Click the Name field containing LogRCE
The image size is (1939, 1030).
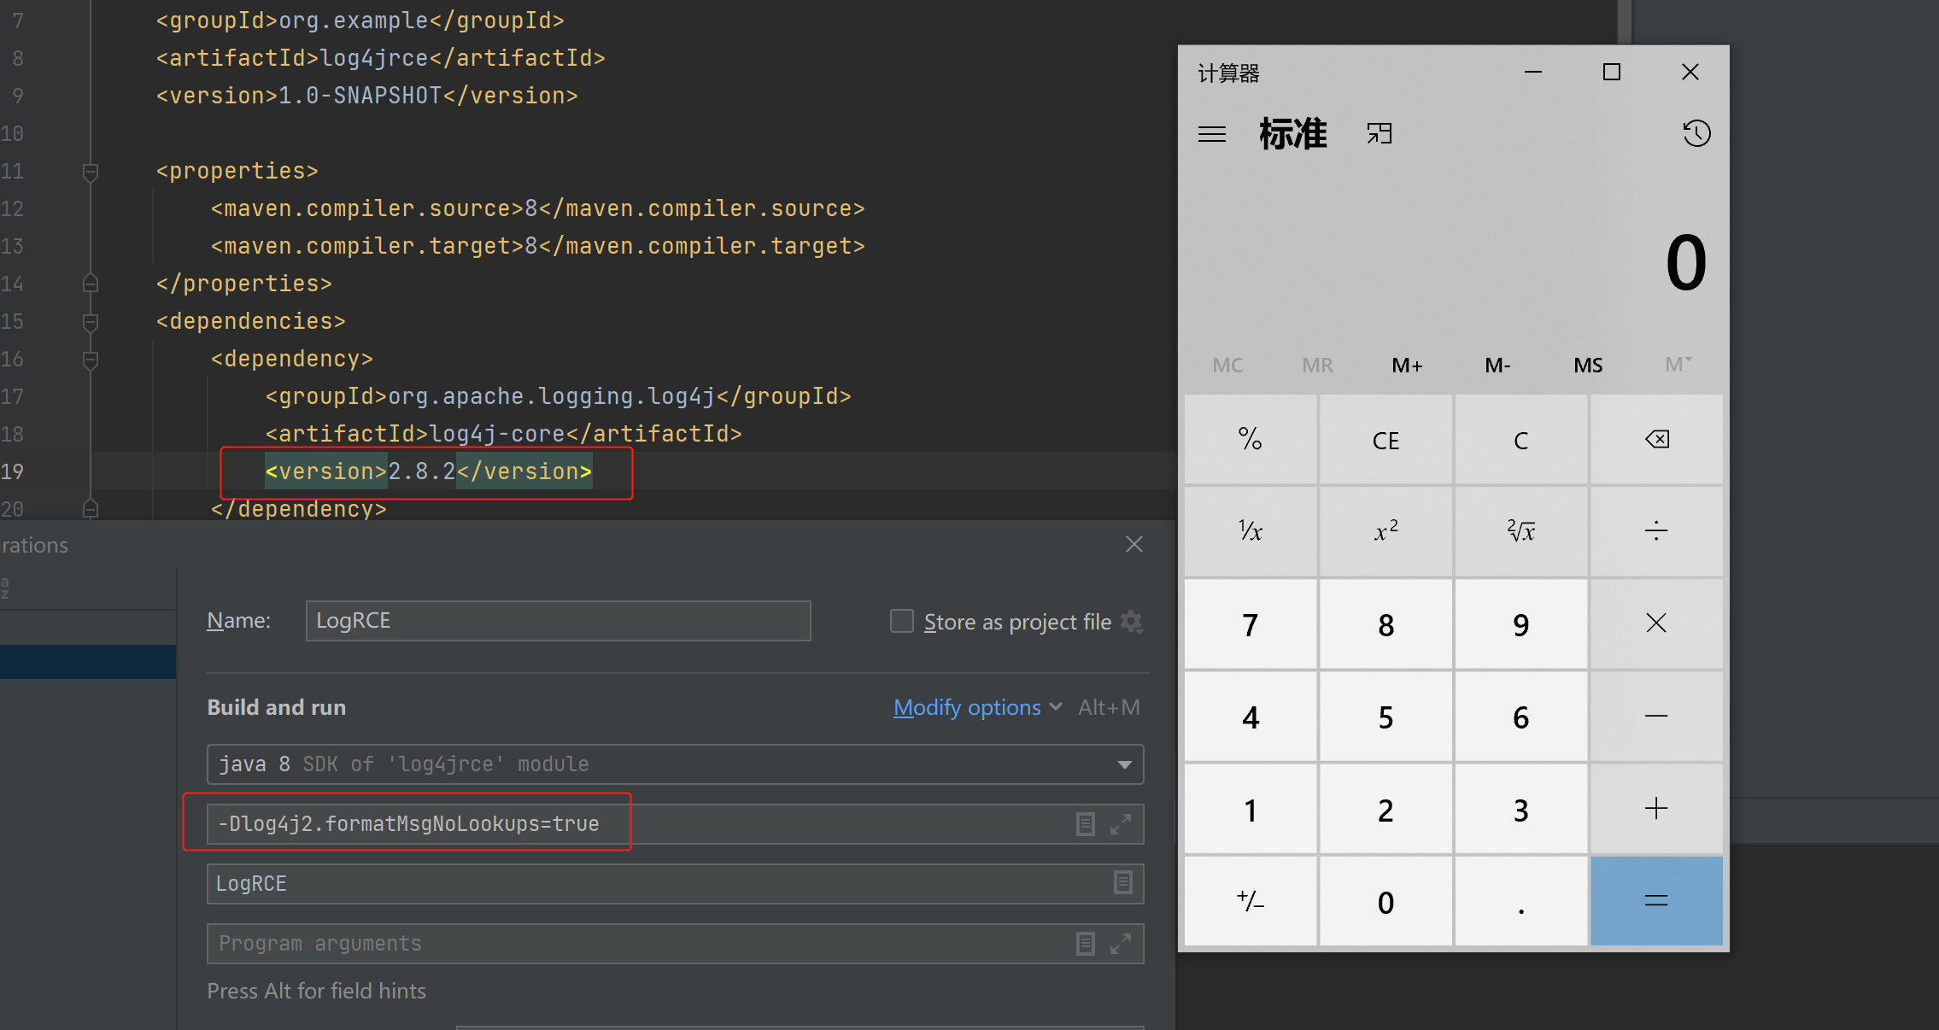point(558,621)
